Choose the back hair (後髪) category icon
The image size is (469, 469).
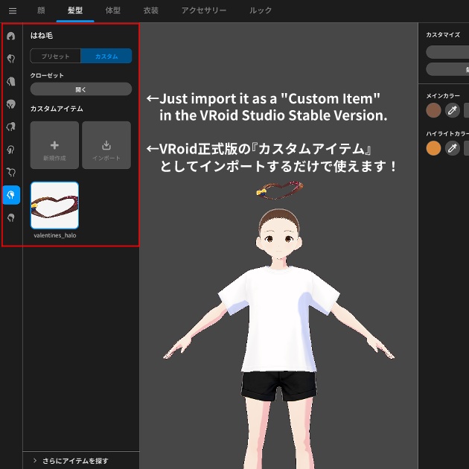(x=11, y=81)
